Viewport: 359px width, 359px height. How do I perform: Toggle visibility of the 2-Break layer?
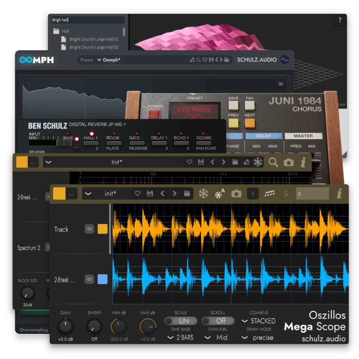point(89,279)
